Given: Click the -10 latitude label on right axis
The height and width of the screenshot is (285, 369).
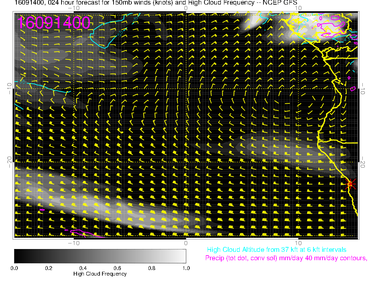Looking at the screenshot, I should (x=363, y=87).
